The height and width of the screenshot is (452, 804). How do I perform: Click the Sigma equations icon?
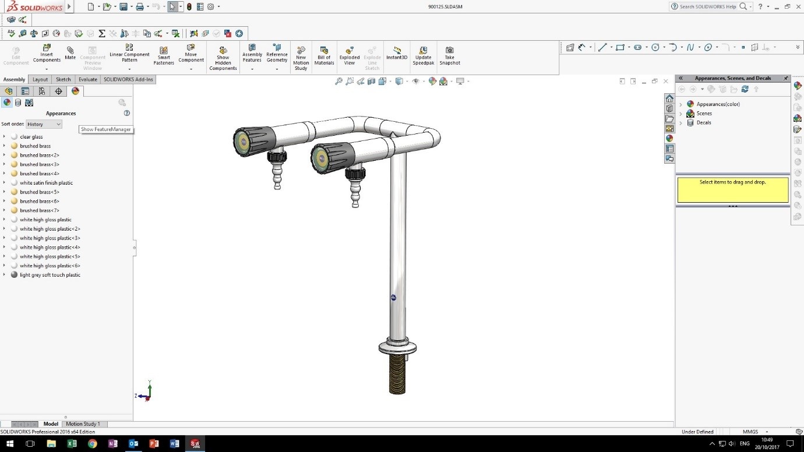click(x=101, y=33)
